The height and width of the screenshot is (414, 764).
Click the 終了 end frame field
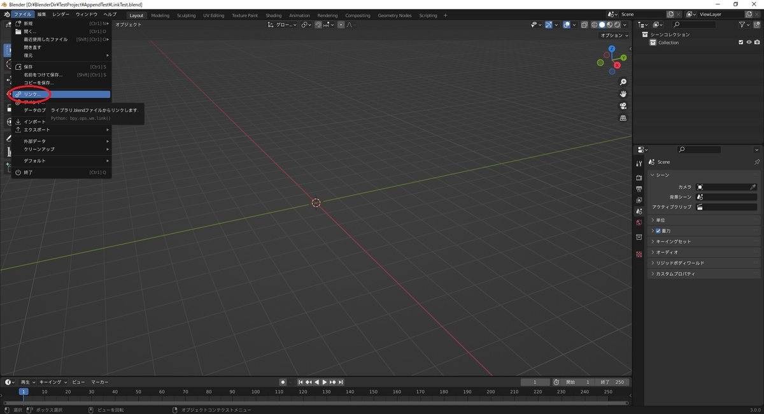(x=613, y=382)
